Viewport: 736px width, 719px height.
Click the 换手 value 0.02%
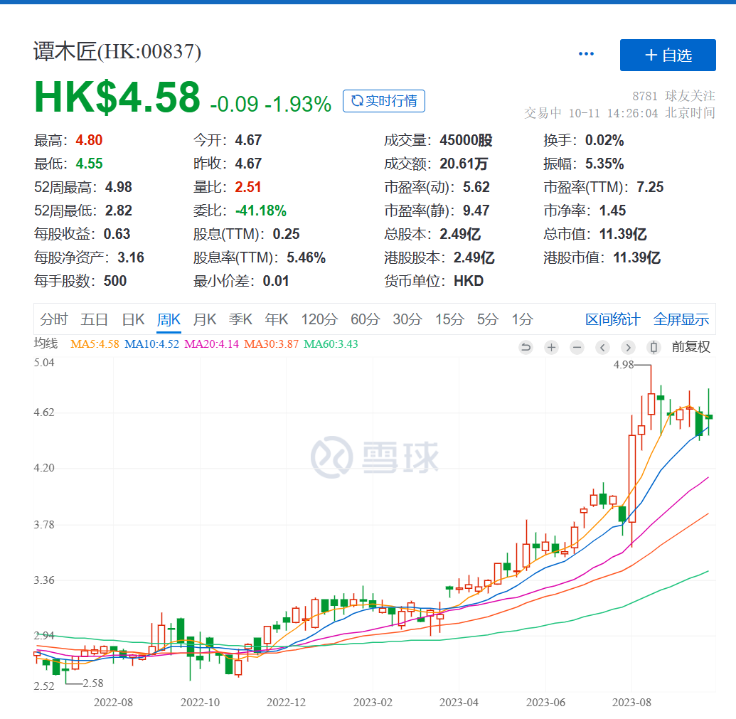[x=604, y=140]
